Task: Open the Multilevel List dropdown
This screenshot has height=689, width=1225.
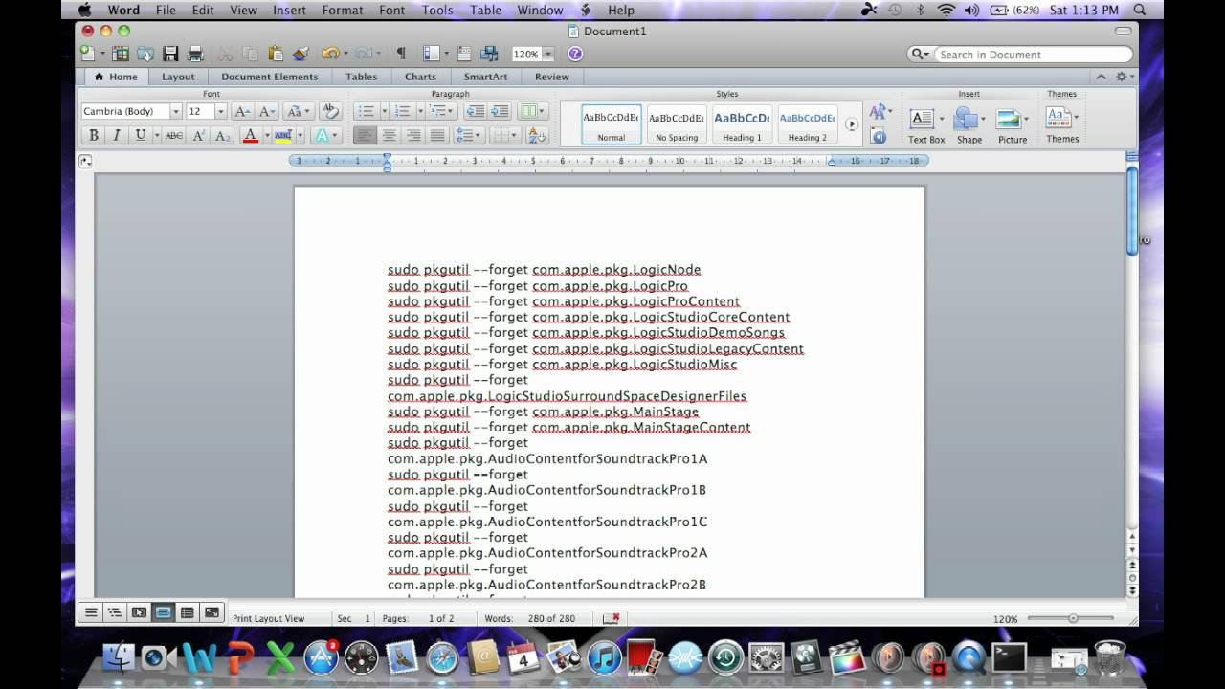Action: click(x=442, y=111)
